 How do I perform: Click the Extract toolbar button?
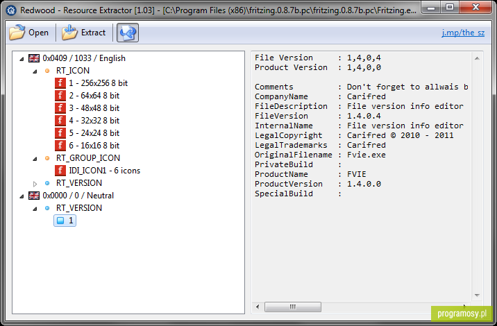[84, 33]
